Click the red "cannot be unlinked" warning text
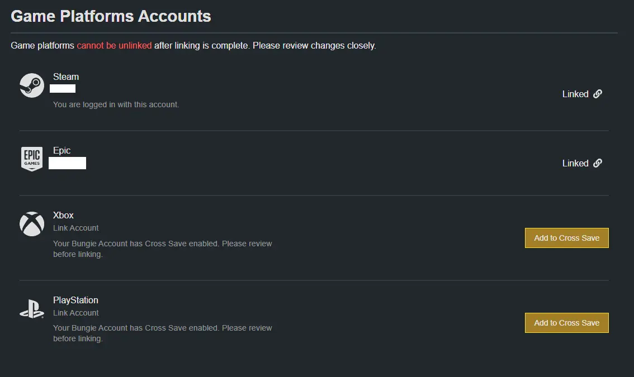634x377 pixels. 114,45
